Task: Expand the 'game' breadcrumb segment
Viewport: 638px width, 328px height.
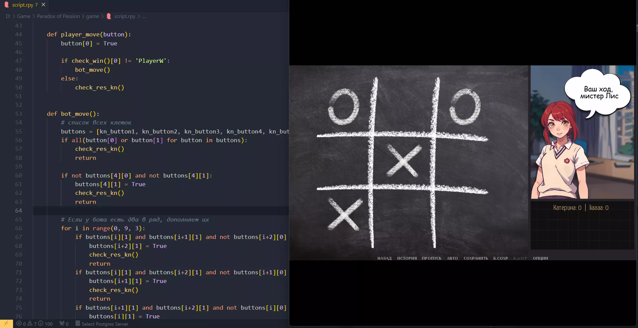Action: [x=93, y=16]
